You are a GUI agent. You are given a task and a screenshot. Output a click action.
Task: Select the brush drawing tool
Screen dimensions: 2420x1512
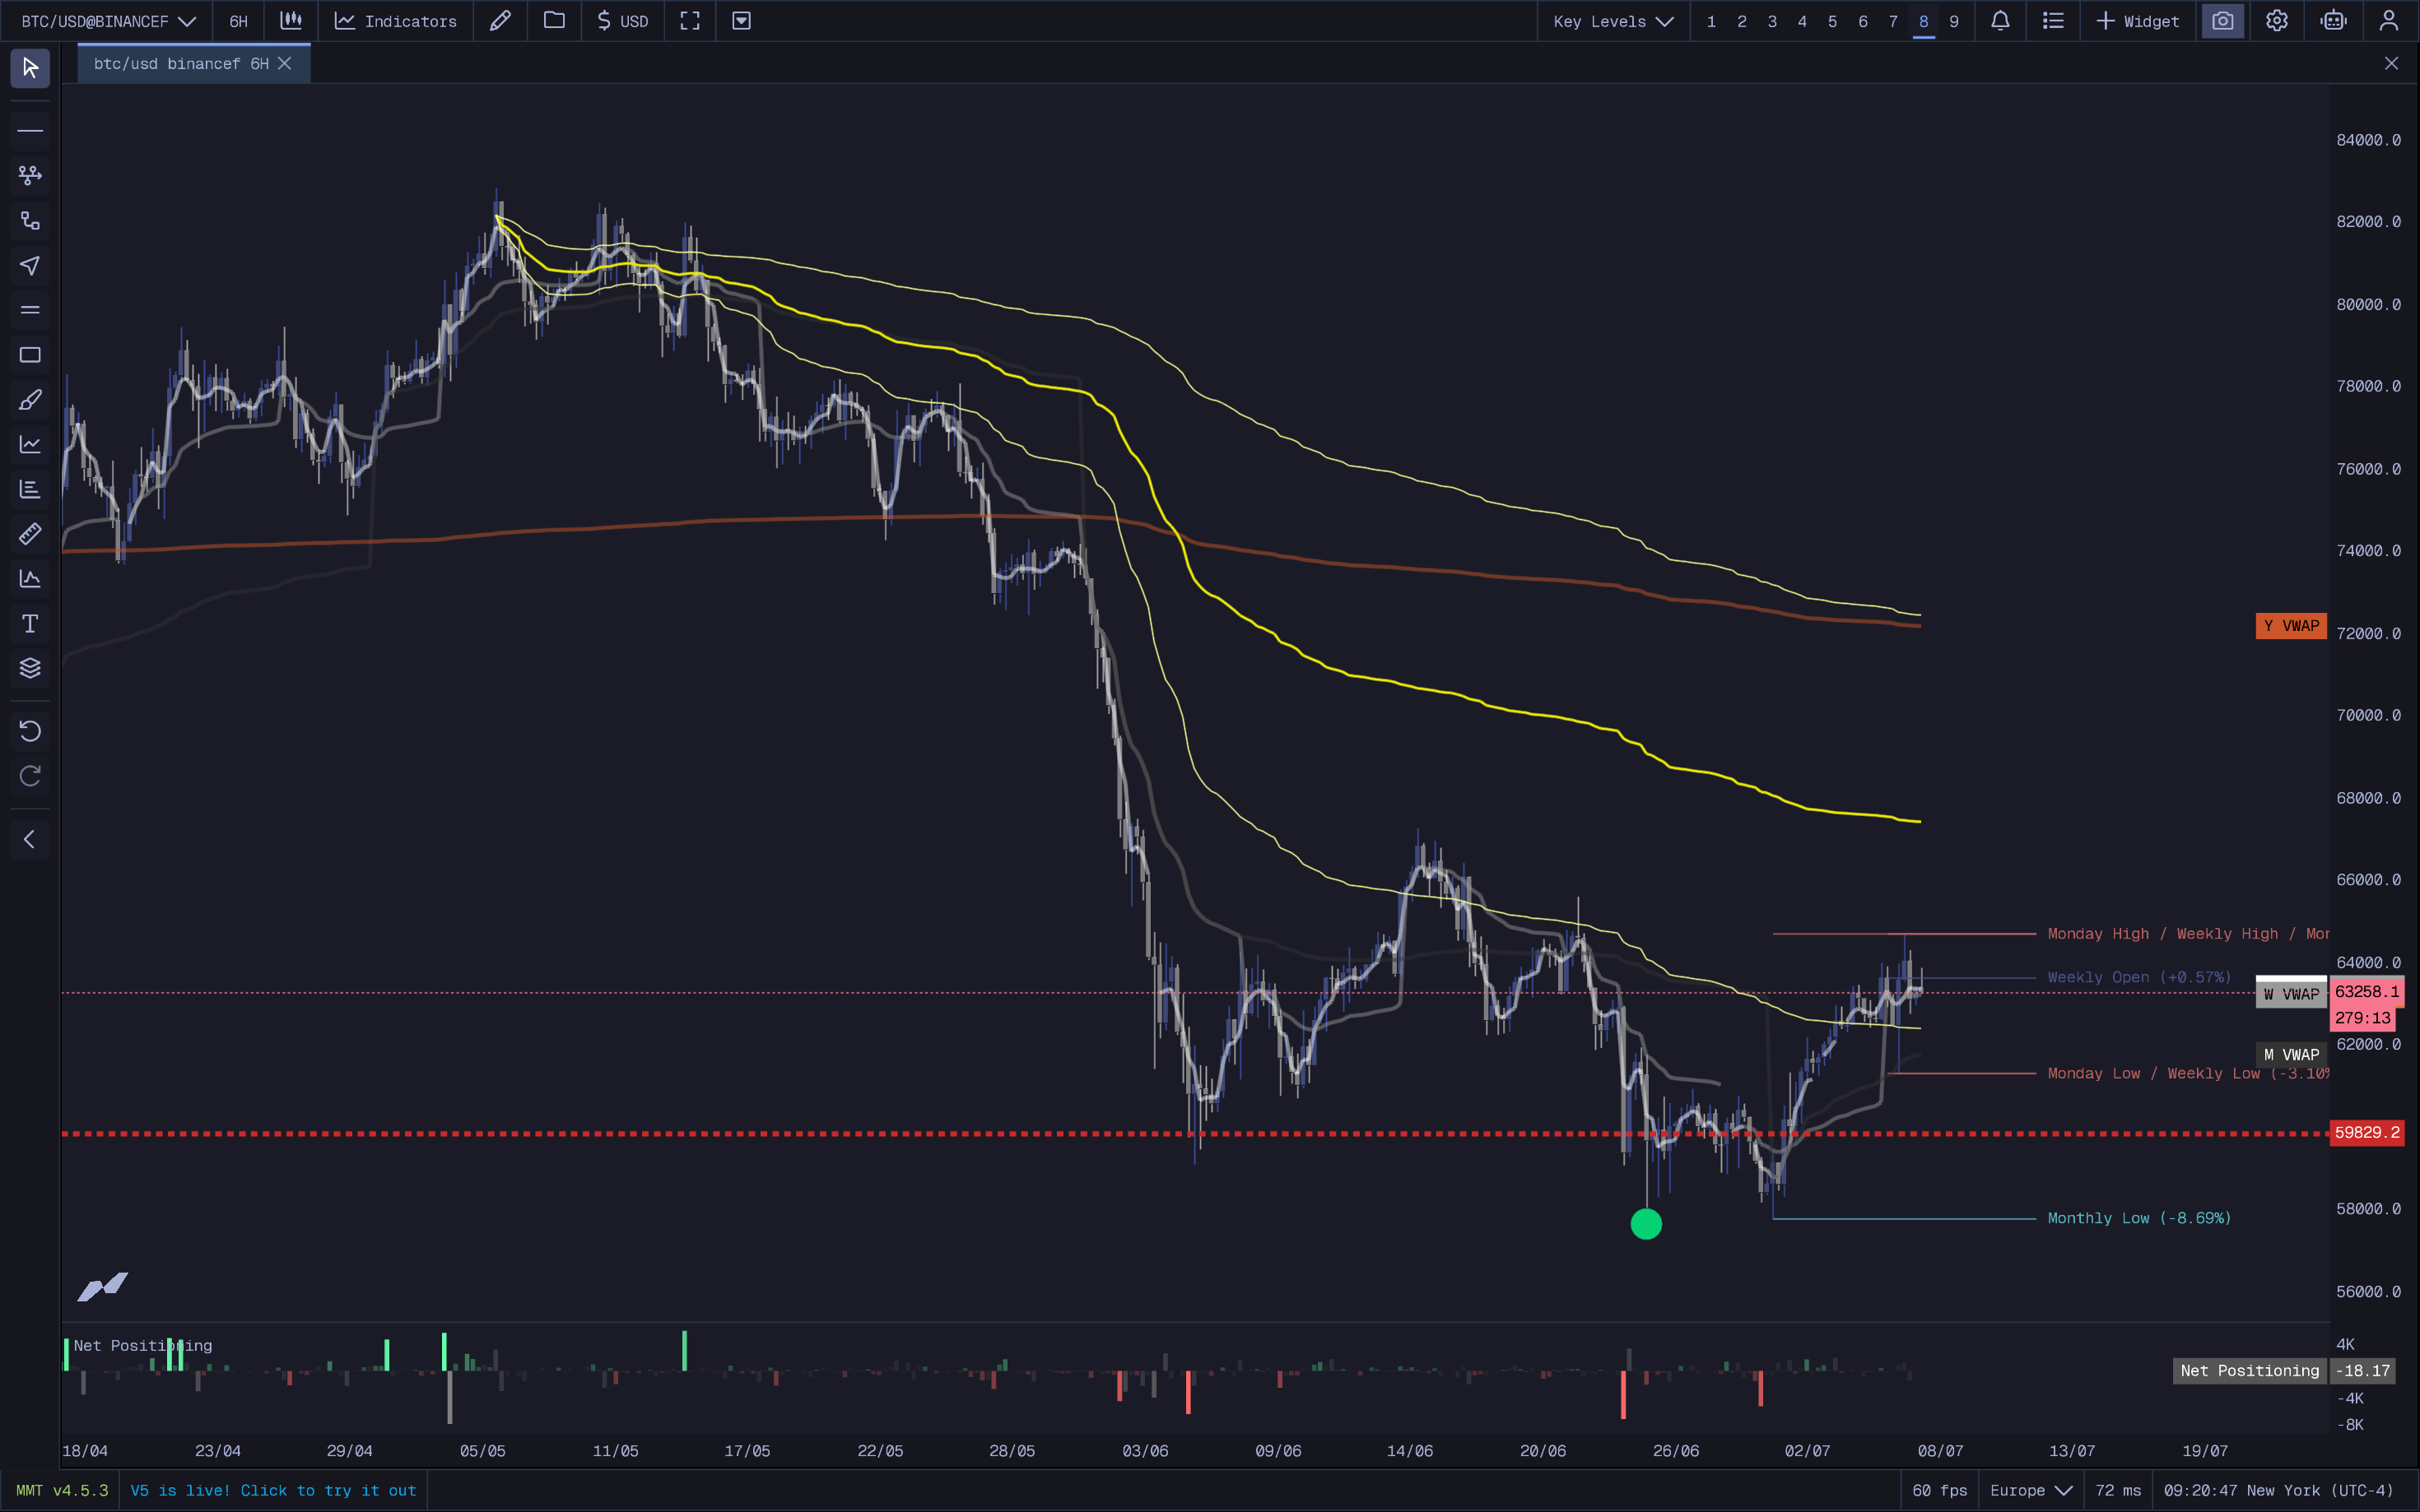(30, 400)
